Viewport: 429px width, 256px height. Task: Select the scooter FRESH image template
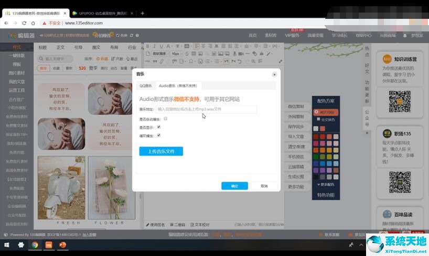(61, 188)
